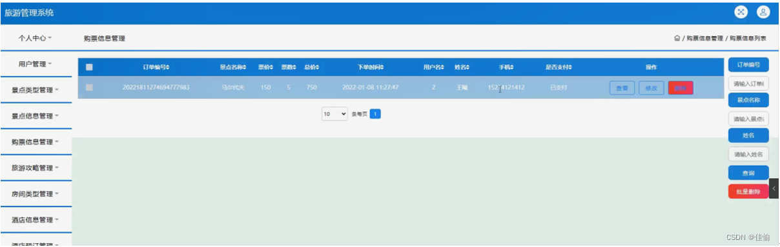Click order number 20221811274694777983 cell

point(156,87)
